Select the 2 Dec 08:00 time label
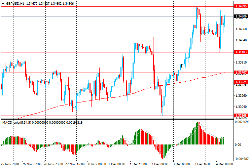The width and height of the screenshot is (249, 168). click(160, 164)
